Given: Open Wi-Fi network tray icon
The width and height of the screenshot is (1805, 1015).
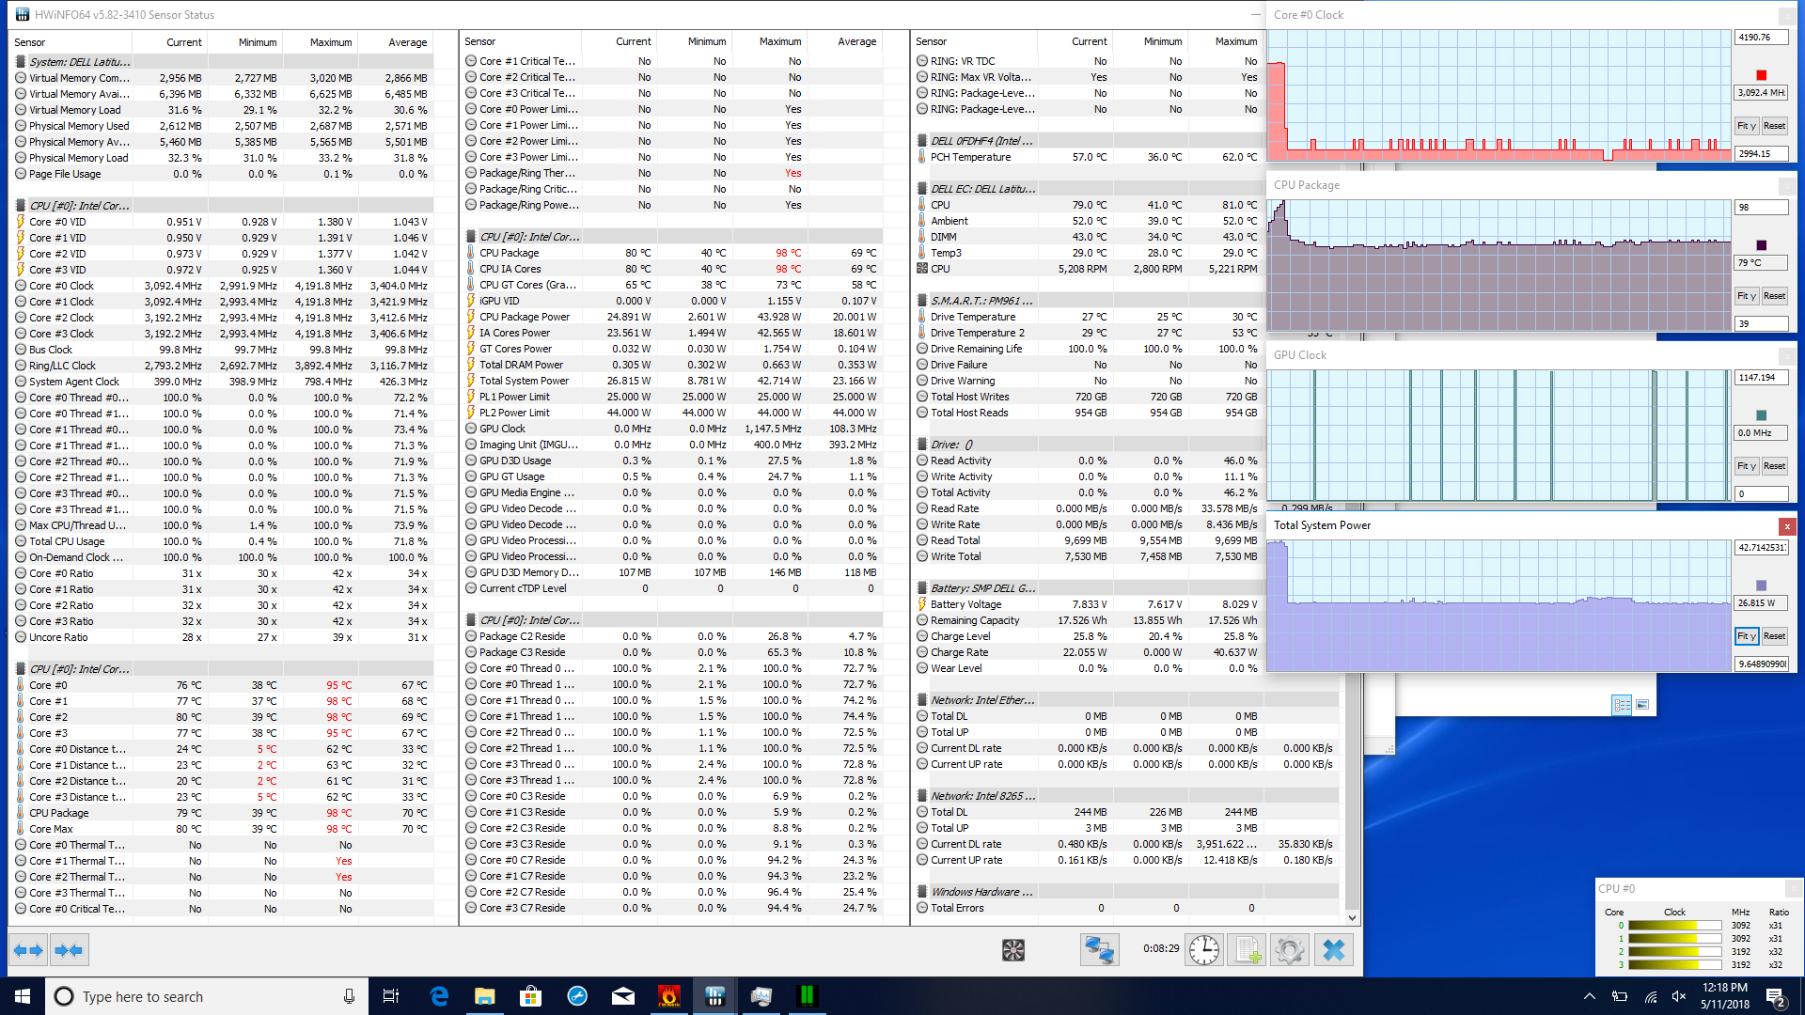Looking at the screenshot, I should coord(1650,996).
